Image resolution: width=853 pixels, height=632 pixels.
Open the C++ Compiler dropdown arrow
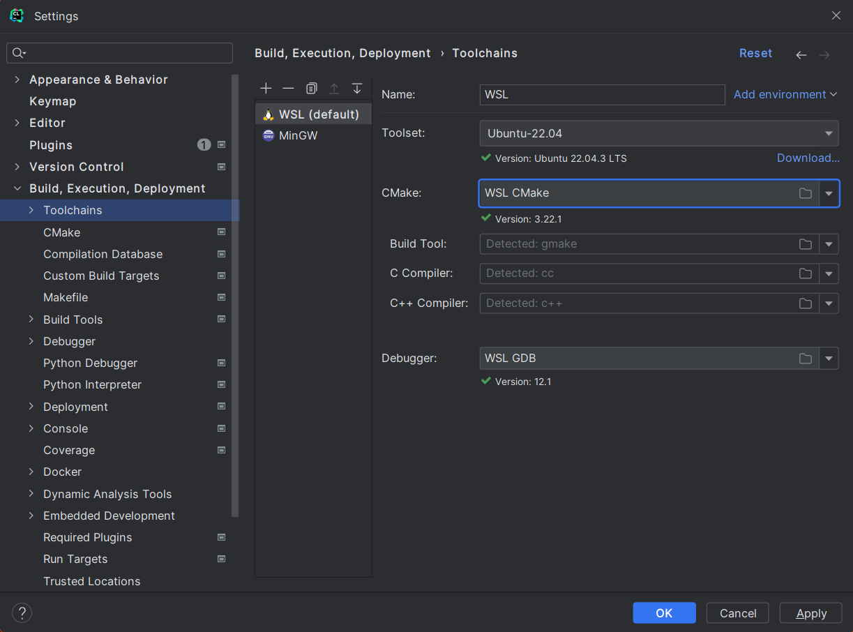(829, 303)
